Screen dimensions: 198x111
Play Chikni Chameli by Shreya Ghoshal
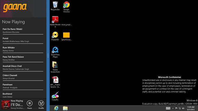[x=23, y=77]
